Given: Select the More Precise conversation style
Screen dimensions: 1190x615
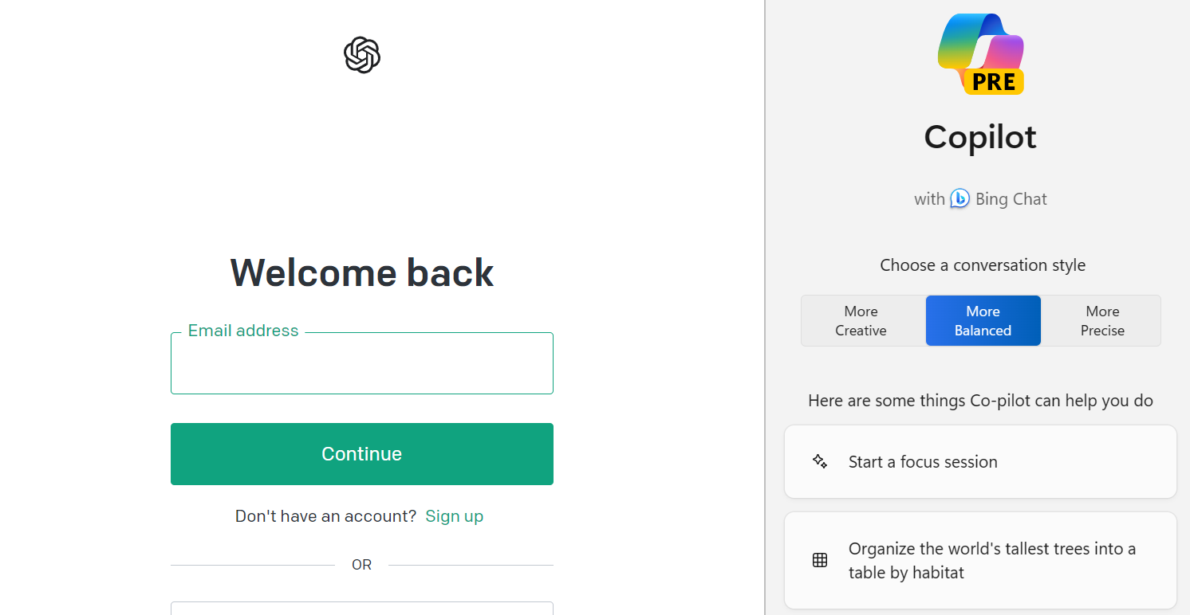Looking at the screenshot, I should point(1102,321).
